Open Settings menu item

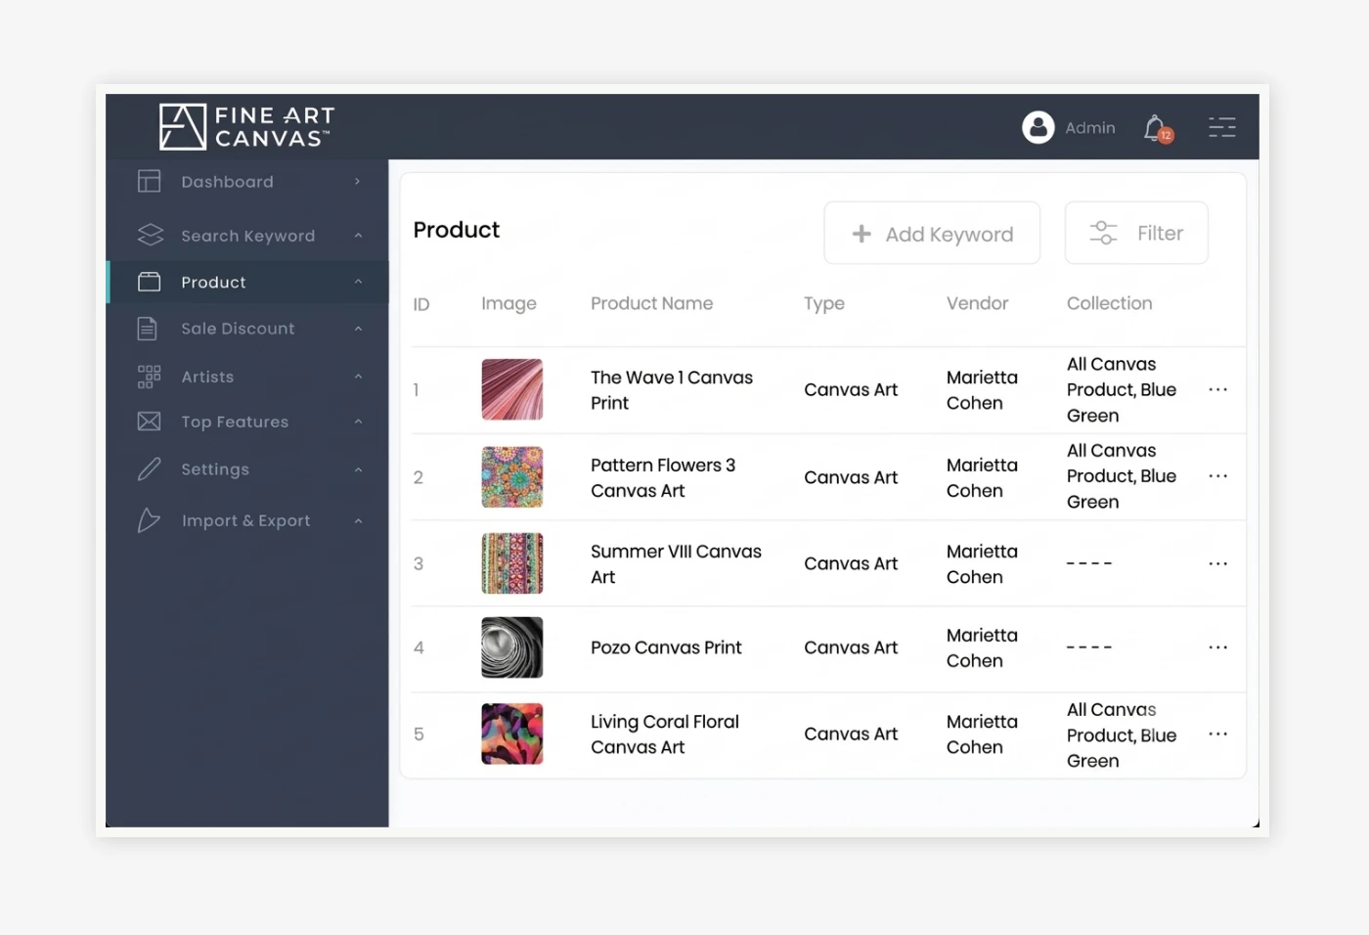point(247,469)
